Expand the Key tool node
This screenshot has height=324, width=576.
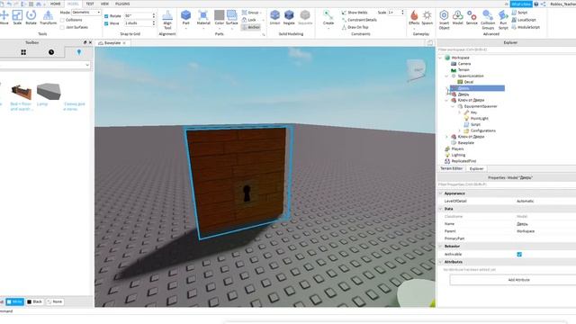click(x=459, y=112)
